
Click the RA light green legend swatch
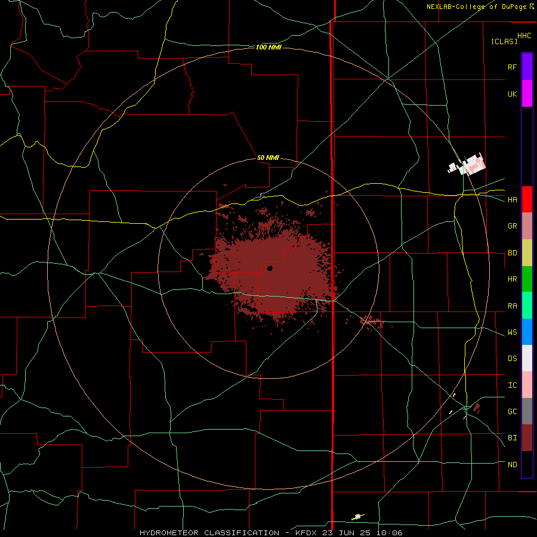point(527,305)
